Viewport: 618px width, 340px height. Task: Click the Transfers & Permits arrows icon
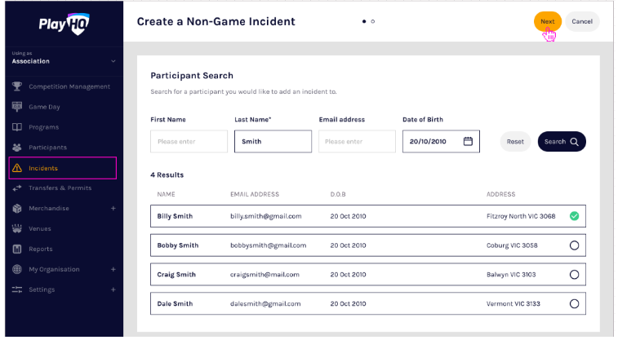pyautogui.click(x=17, y=188)
